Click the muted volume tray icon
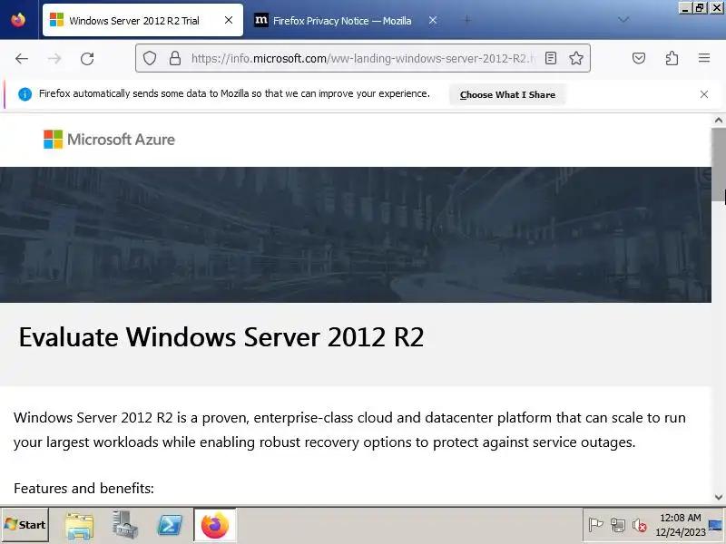The width and height of the screenshot is (726, 544). tap(640, 525)
